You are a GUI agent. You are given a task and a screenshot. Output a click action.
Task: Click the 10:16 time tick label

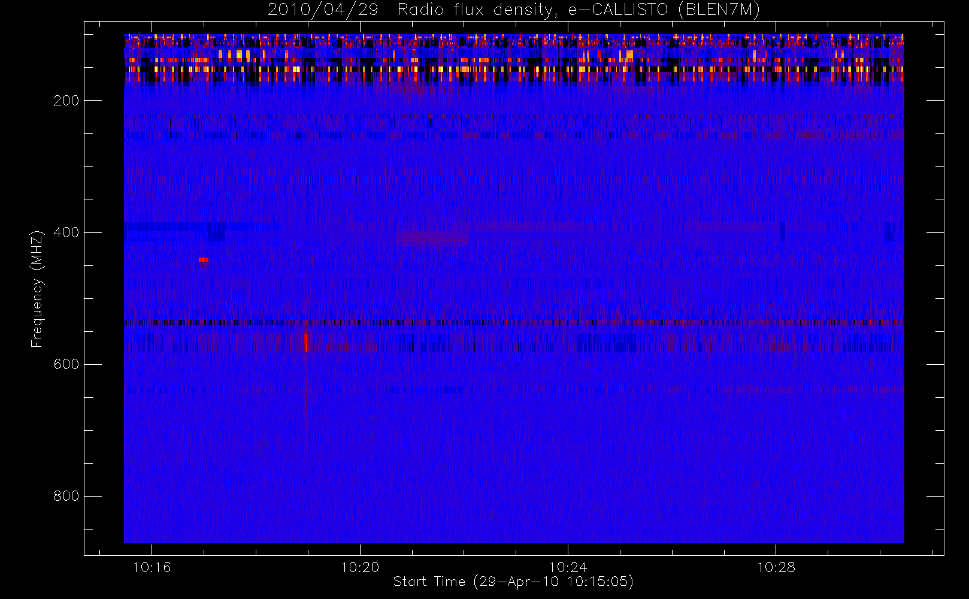pos(152,567)
